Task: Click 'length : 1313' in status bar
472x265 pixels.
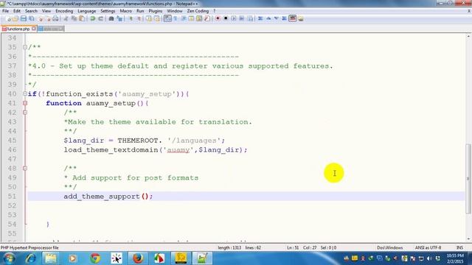Action: 229,247
